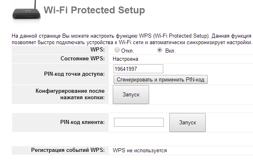Screen dimensions: 253x162
Task: Click Сгенерировать и применить PIN-код button
Action: [x=160, y=79]
